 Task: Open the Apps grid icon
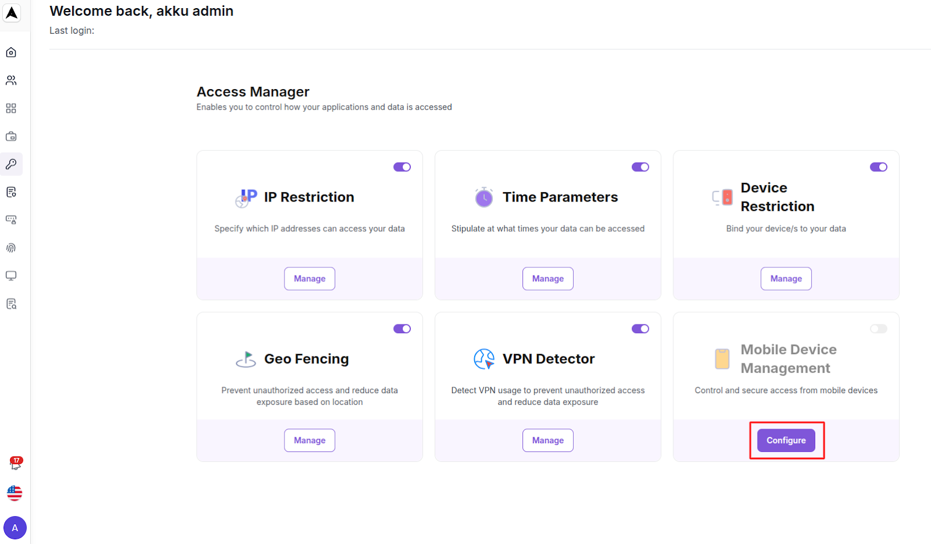pyautogui.click(x=10, y=108)
